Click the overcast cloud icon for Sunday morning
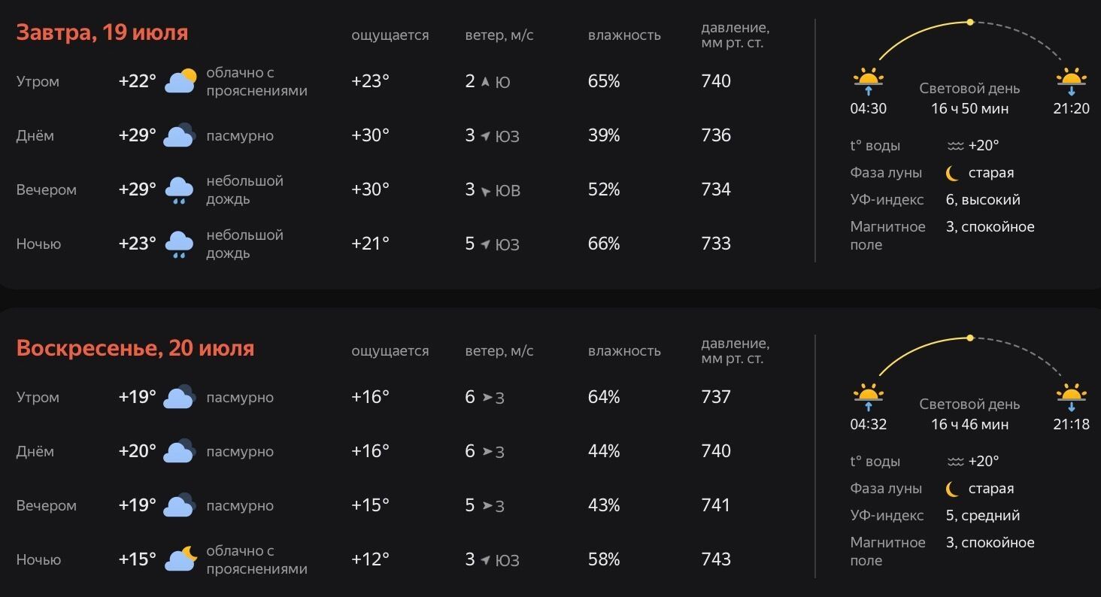The height and width of the screenshot is (597, 1101). coord(180,396)
